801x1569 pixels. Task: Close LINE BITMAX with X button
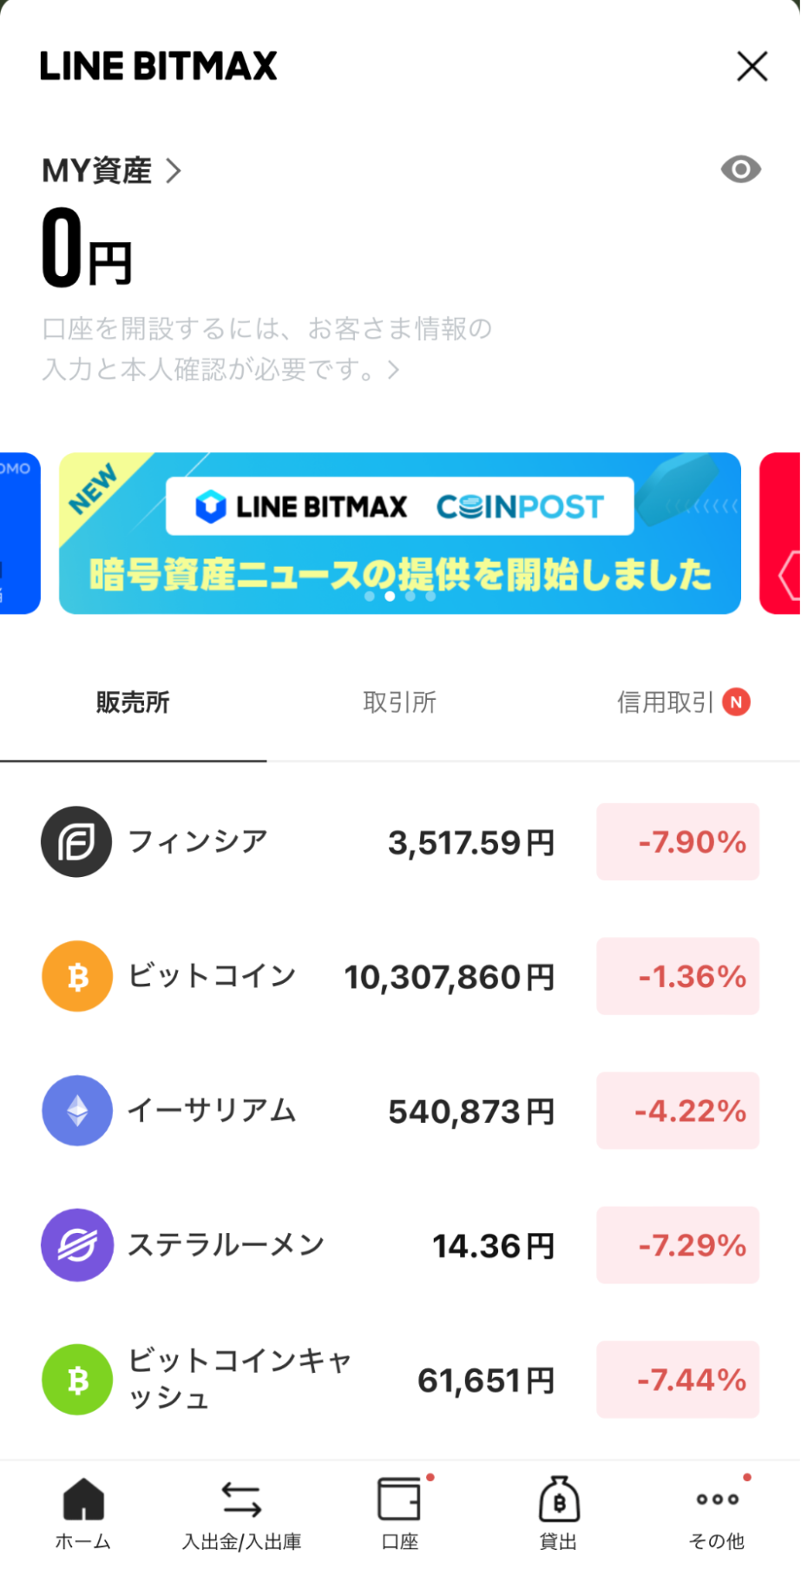coord(752,66)
